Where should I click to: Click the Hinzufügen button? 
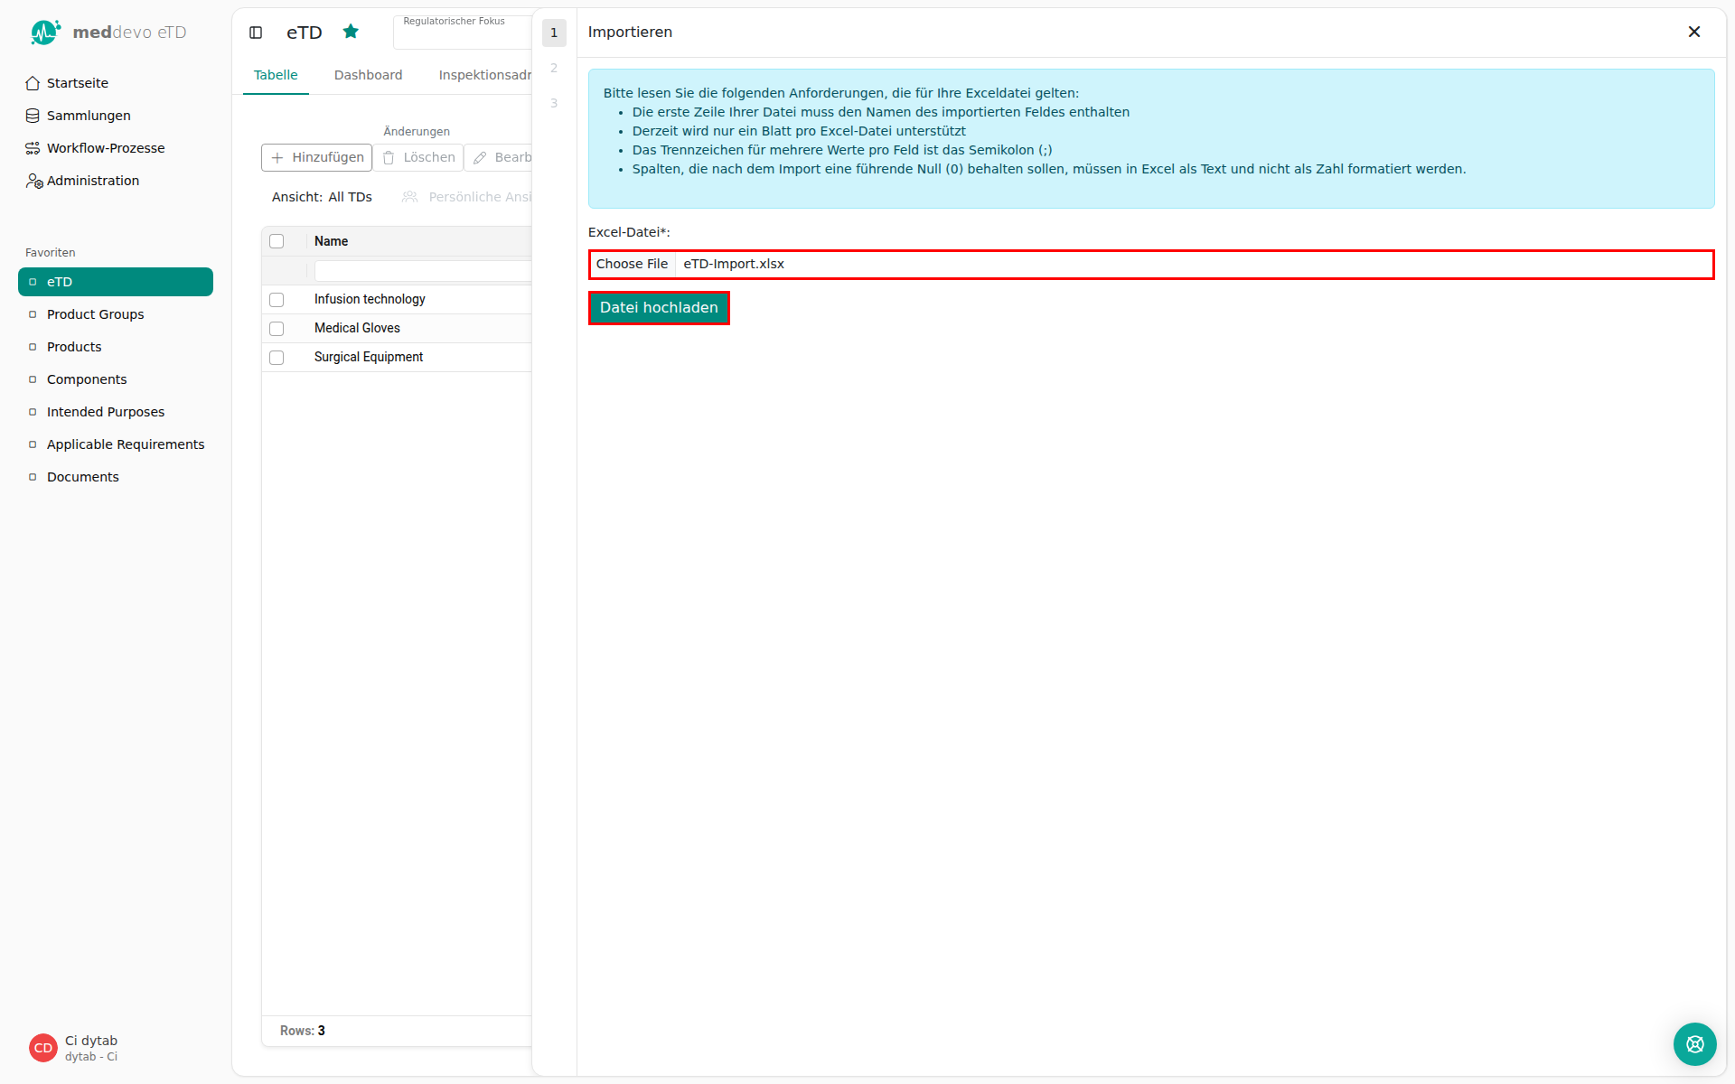click(317, 157)
